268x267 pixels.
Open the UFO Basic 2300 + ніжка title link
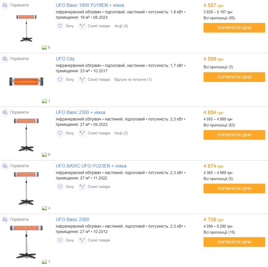[x=81, y=112]
